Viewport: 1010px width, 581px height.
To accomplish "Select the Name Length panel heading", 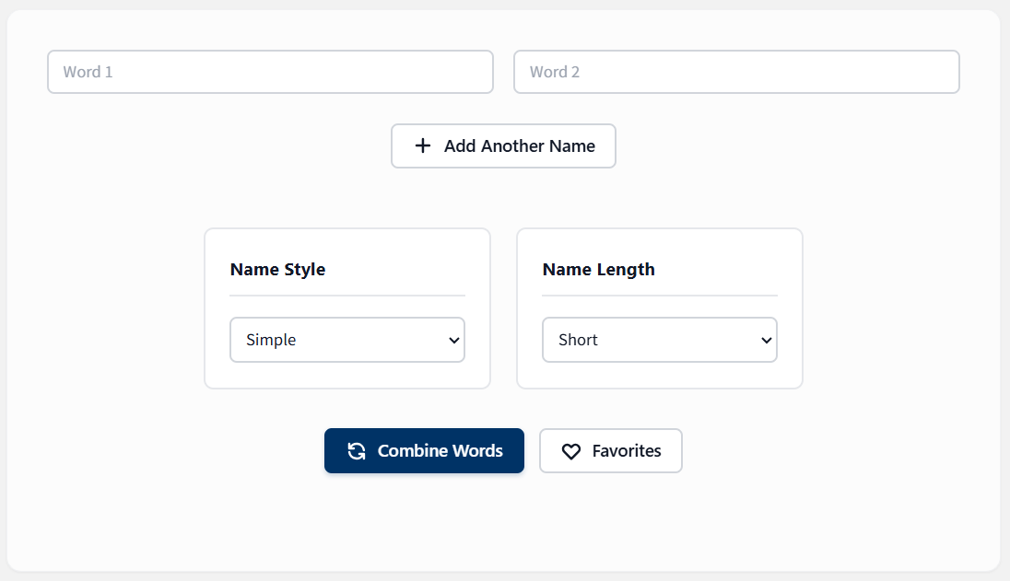I will tap(598, 269).
